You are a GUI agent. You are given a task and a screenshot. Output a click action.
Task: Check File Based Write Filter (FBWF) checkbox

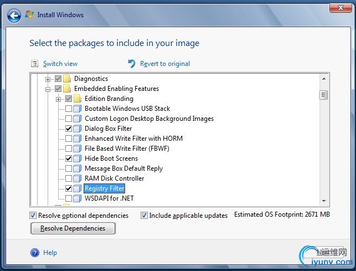(69, 149)
